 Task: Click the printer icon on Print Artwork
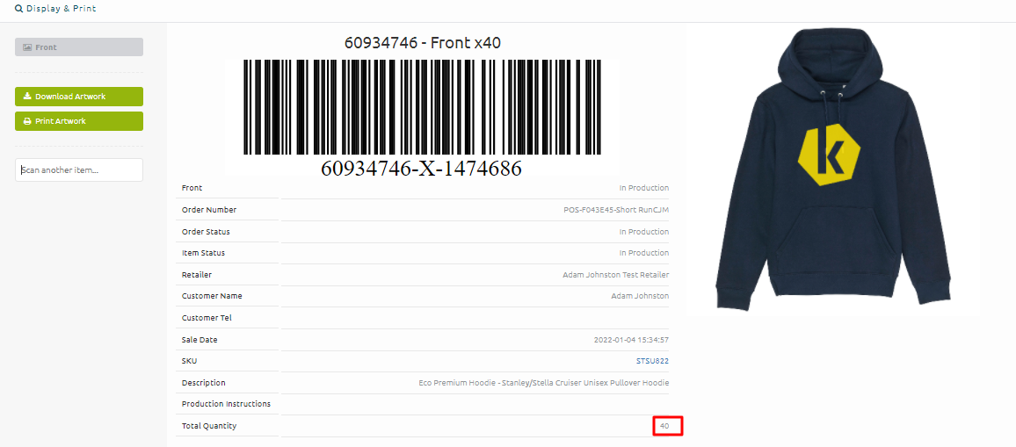pos(27,121)
